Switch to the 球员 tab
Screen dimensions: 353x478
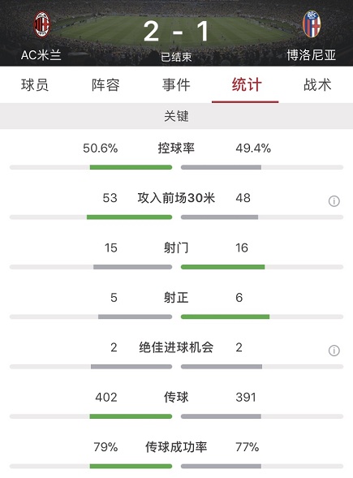[35, 84]
